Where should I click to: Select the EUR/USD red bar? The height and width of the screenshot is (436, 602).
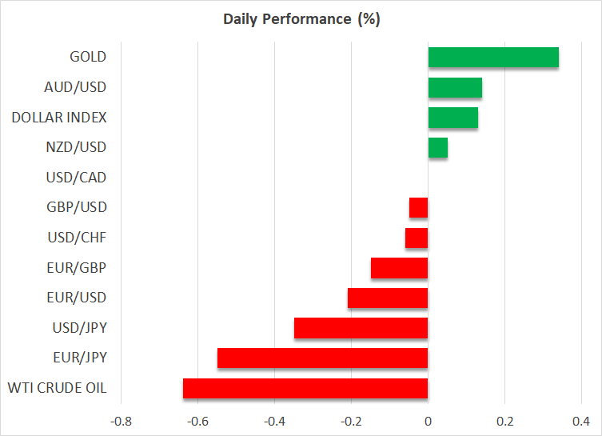tap(388, 298)
